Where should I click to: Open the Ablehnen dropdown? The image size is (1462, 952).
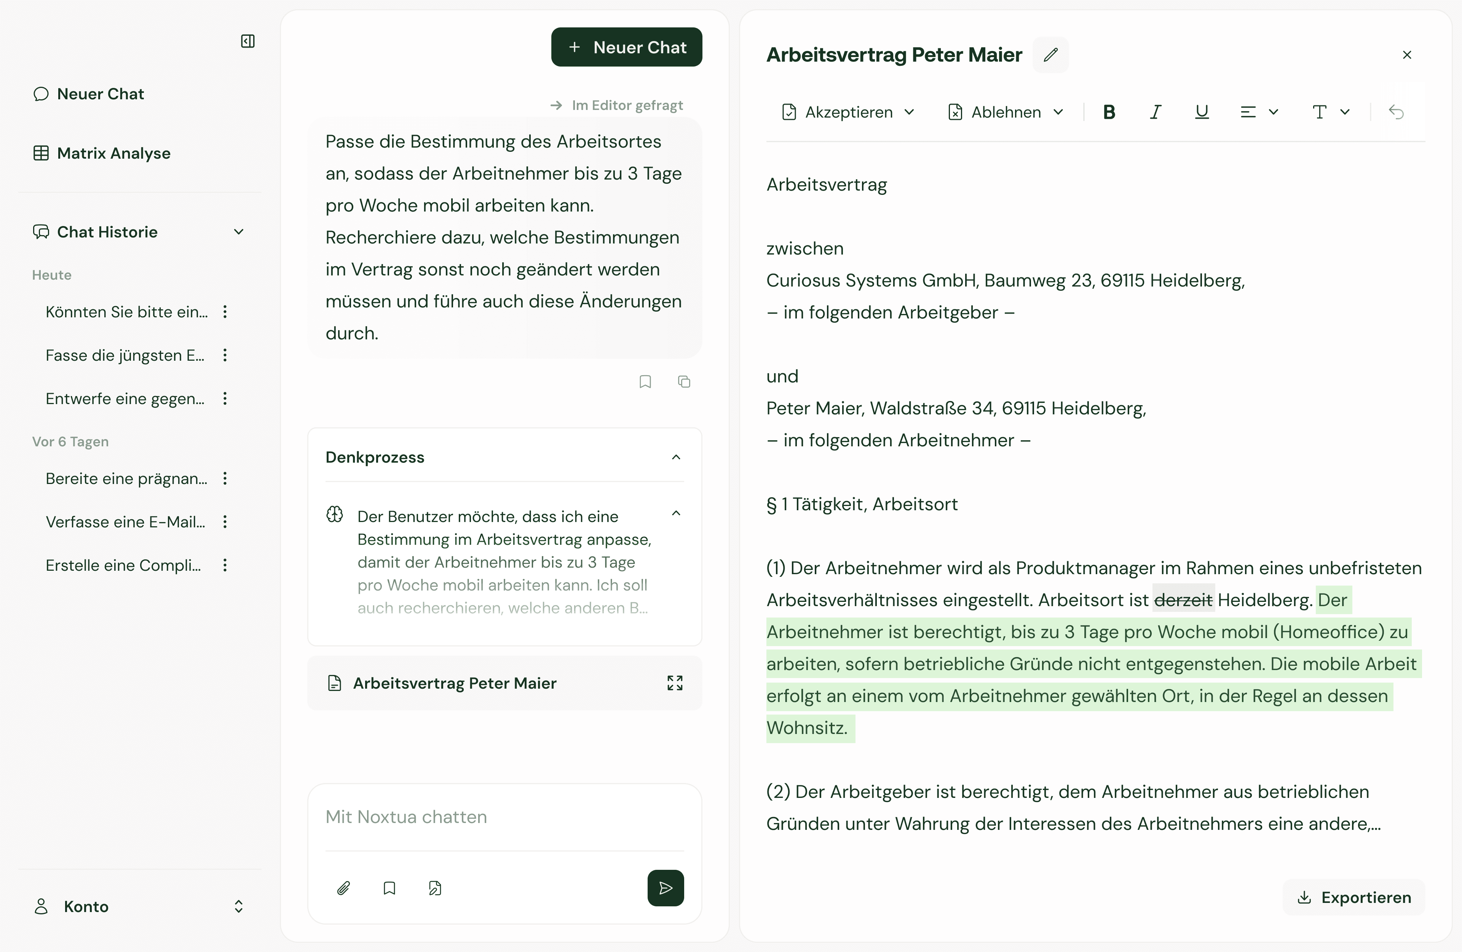[x=1006, y=112]
